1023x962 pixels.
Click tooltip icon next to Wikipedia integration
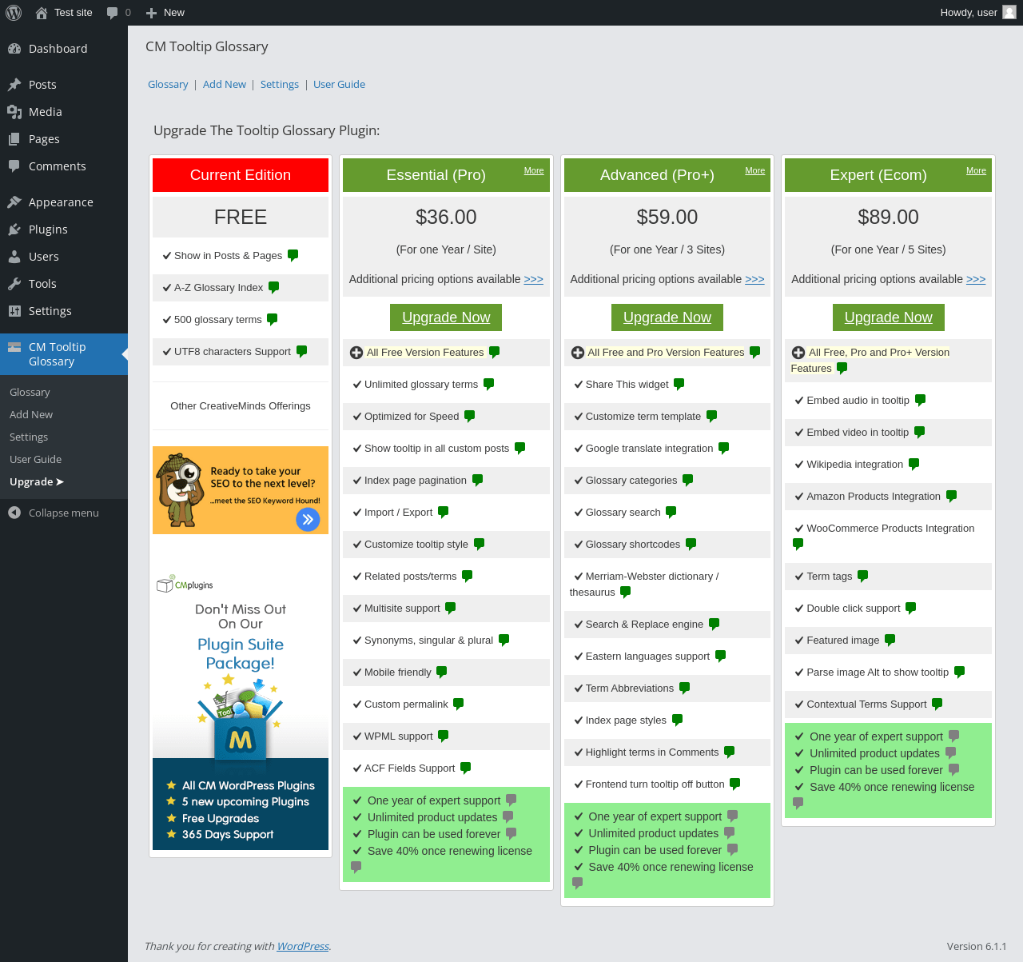[914, 465]
